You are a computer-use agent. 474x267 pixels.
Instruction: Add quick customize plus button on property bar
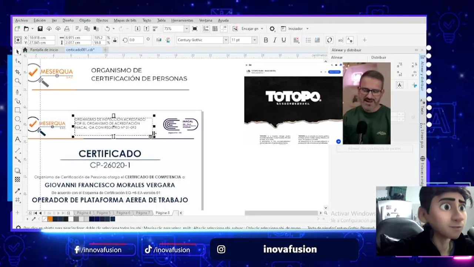pyautogui.click(x=364, y=40)
